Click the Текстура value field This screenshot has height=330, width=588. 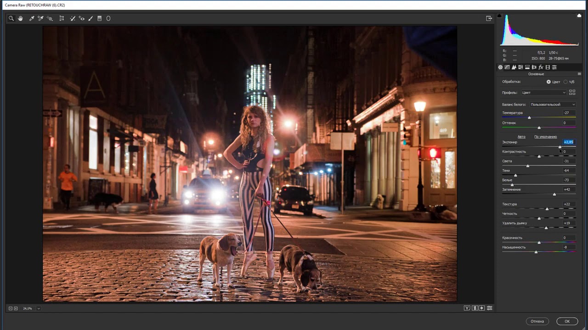tap(569, 204)
